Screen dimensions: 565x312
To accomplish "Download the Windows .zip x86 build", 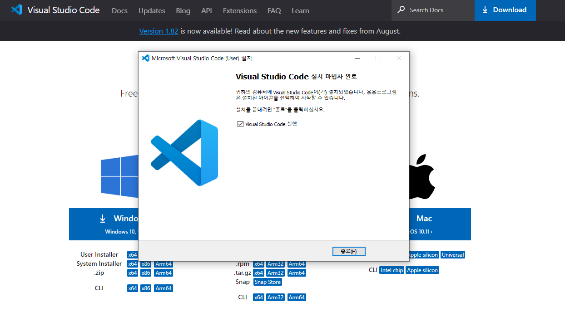I will (146, 273).
